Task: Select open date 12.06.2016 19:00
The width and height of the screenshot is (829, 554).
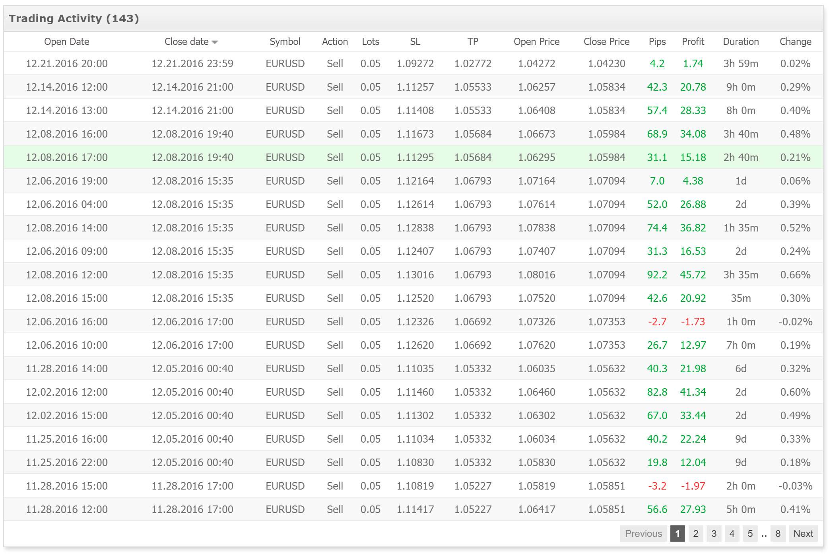Action: pos(67,181)
